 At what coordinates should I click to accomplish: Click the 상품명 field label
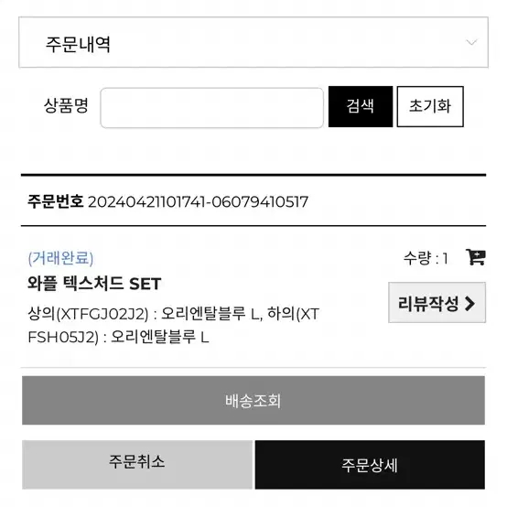pyautogui.click(x=66, y=105)
